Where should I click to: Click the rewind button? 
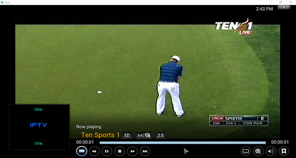(x=94, y=151)
